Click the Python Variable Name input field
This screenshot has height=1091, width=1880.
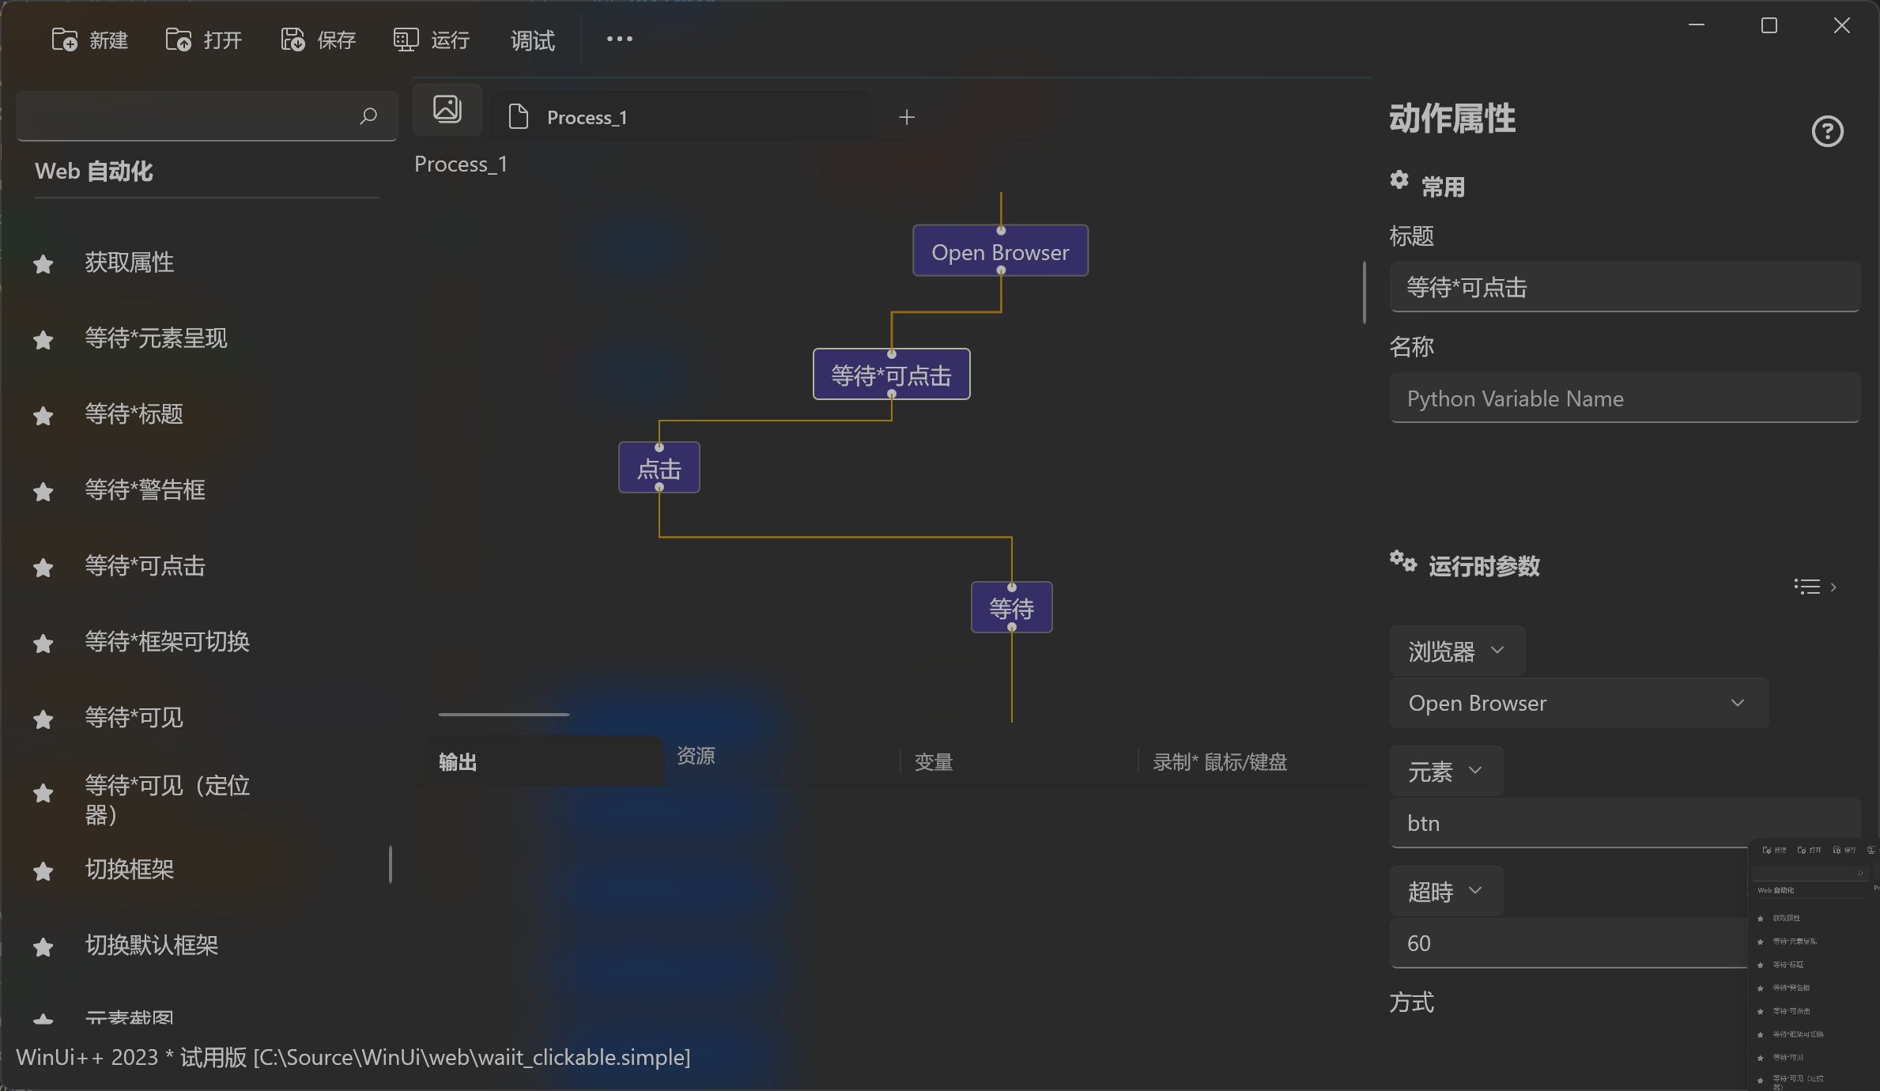[x=1624, y=398]
